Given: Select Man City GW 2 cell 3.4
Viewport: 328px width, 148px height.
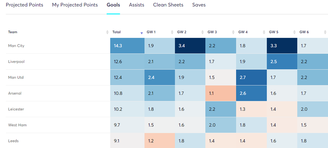Looking at the screenshot, I should point(190,46).
